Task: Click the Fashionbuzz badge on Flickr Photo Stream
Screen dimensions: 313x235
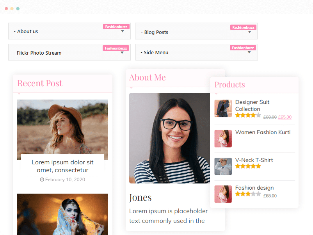Action: pos(116,48)
